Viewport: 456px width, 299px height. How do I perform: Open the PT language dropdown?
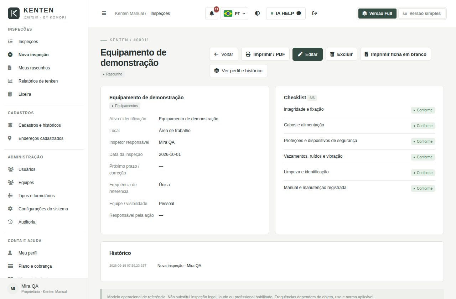(x=234, y=14)
